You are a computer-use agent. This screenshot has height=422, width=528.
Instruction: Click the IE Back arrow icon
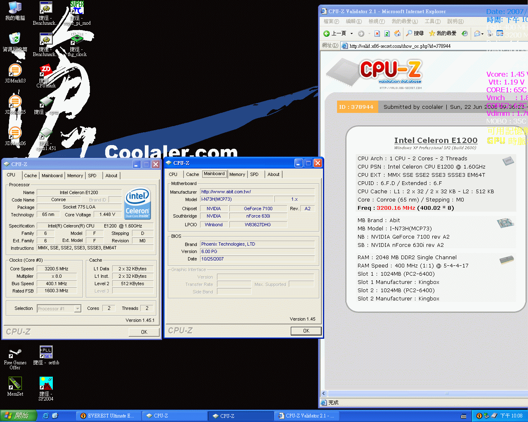(x=327, y=33)
